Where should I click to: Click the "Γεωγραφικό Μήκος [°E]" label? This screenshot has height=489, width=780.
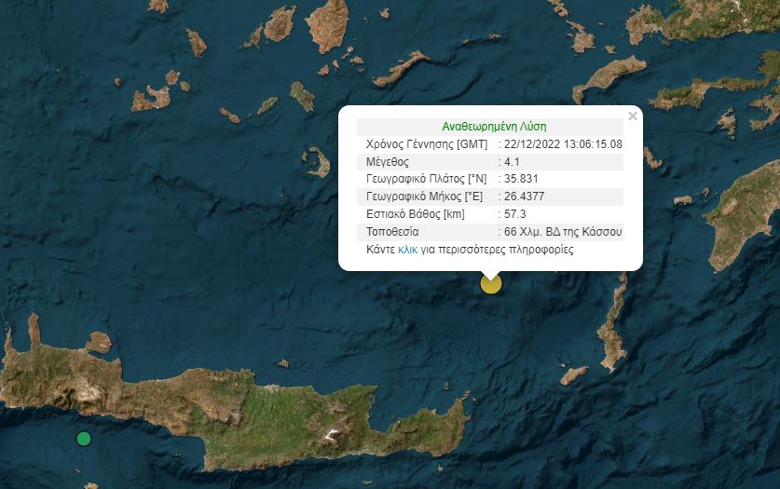click(x=423, y=197)
